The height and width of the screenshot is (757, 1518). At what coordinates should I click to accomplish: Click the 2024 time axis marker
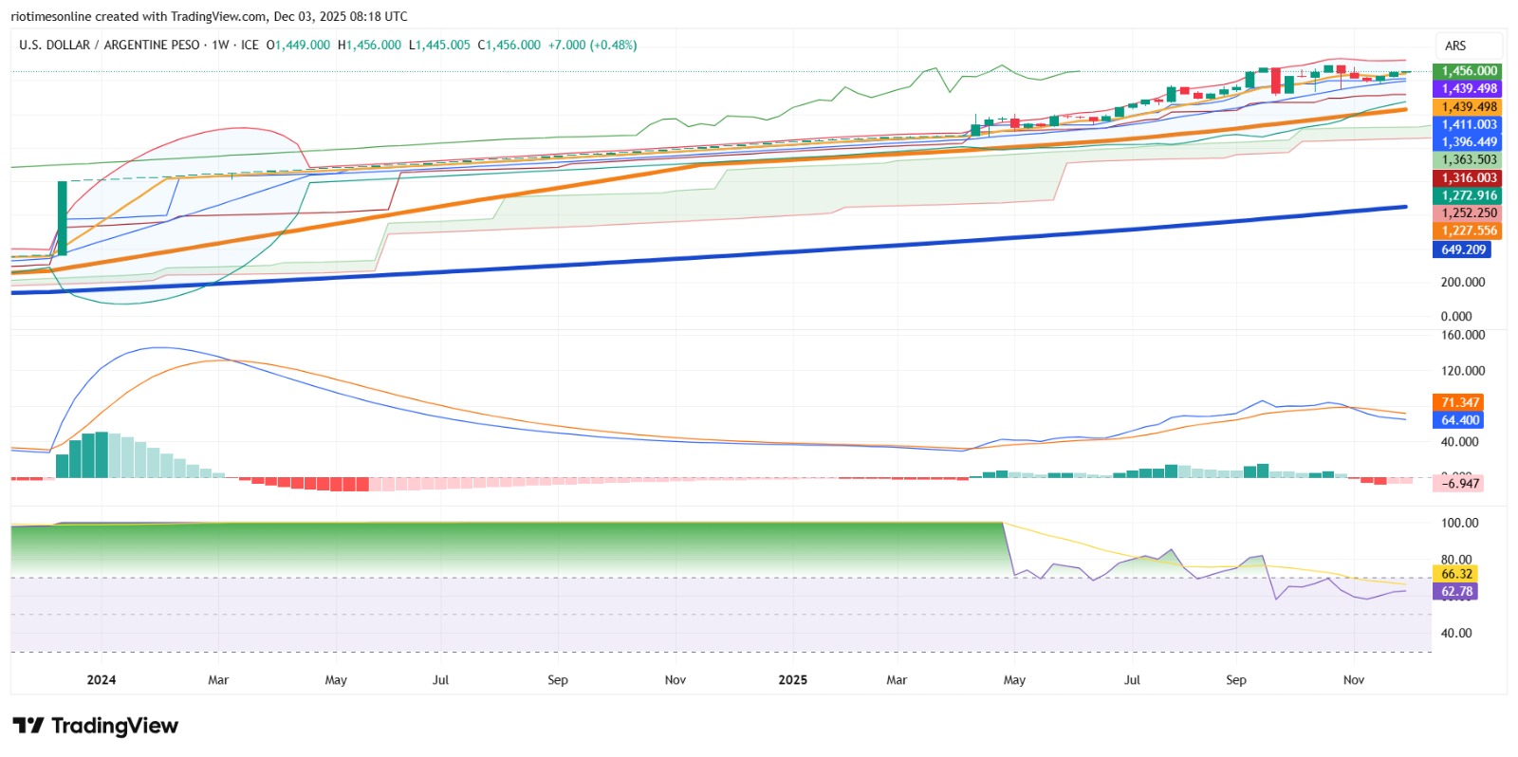(102, 680)
